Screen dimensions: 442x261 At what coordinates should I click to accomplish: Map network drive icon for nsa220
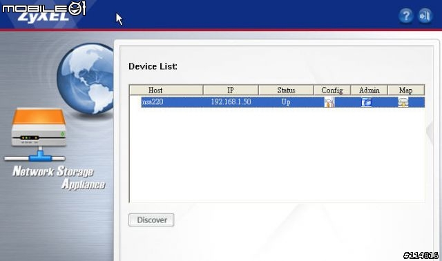[403, 102]
